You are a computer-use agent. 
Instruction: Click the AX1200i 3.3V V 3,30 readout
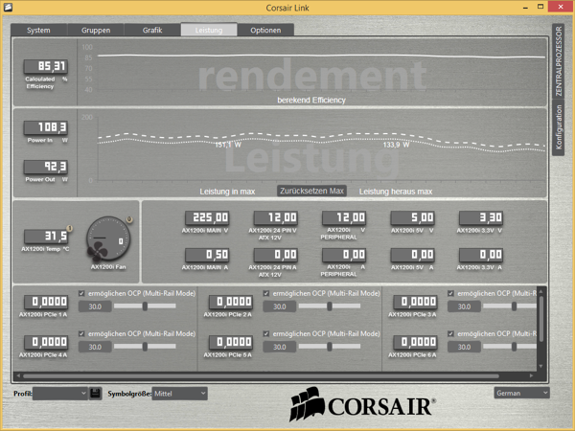[481, 217]
